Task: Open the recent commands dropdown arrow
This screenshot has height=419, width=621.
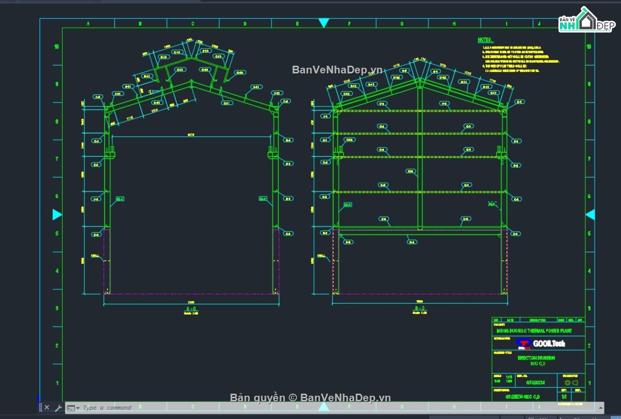Action: pyautogui.click(x=77, y=407)
